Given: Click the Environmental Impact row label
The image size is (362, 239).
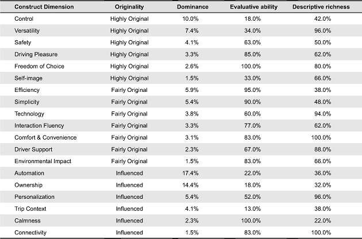Looking at the screenshot, I should click(43, 161).
